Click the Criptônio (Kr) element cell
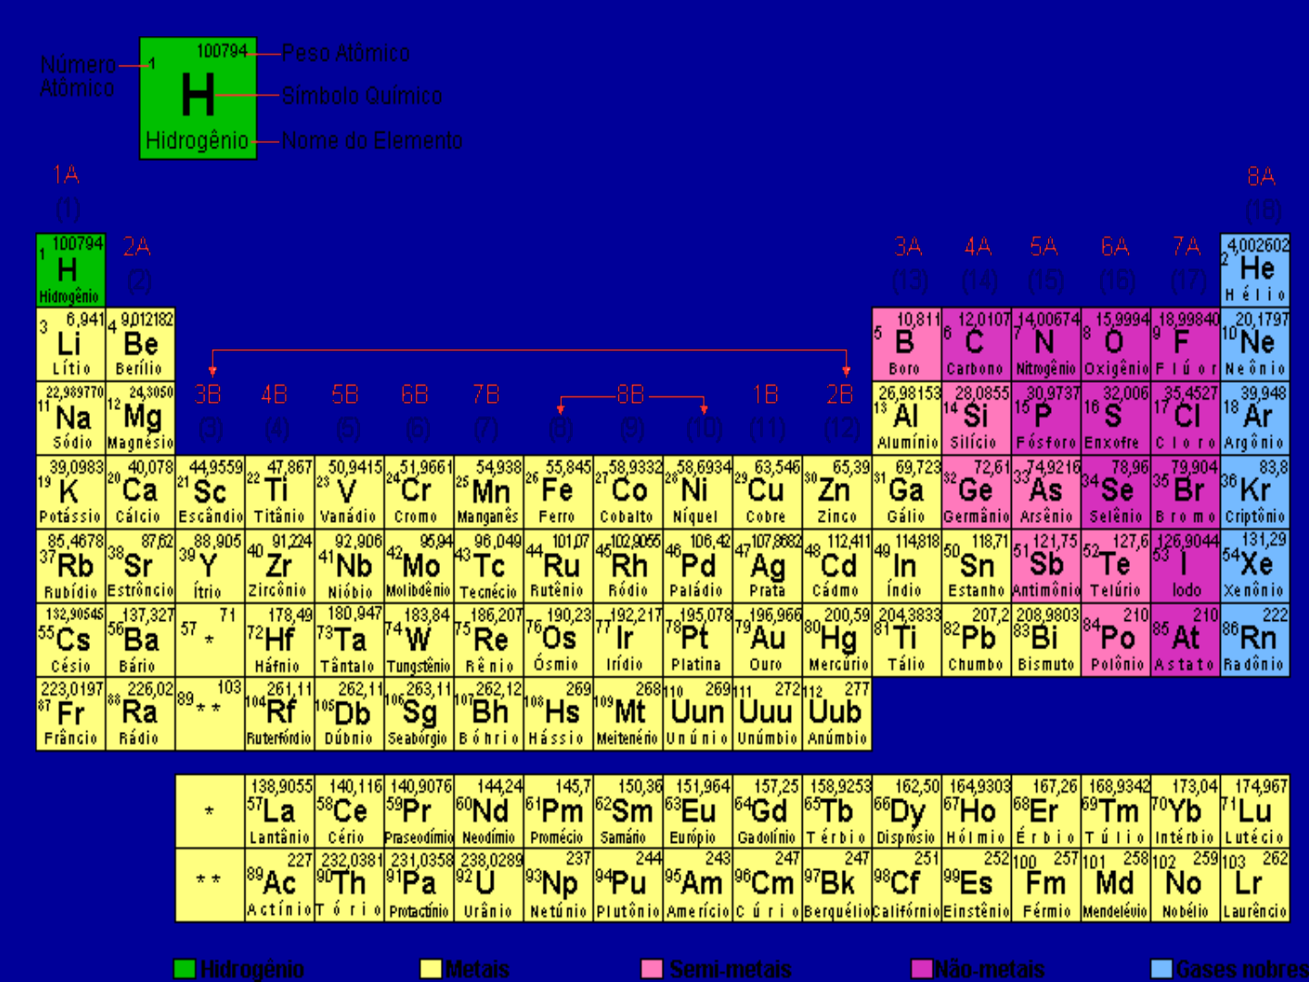The width and height of the screenshot is (1309, 982). coord(1255,492)
